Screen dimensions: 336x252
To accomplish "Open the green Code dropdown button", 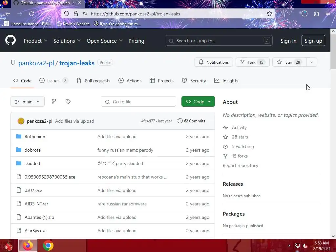I will (198, 102).
